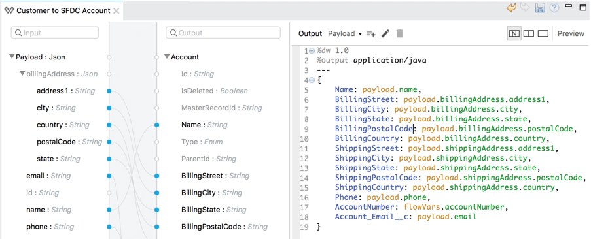591x239 pixels.
Task: Delete target with trash icon
Action: pyautogui.click(x=399, y=33)
